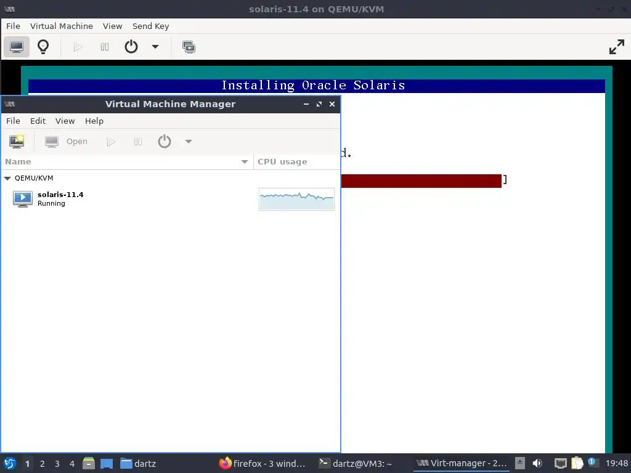Open the manage VM snapshots icon
This screenshot has width=631, height=473.
coord(189,47)
